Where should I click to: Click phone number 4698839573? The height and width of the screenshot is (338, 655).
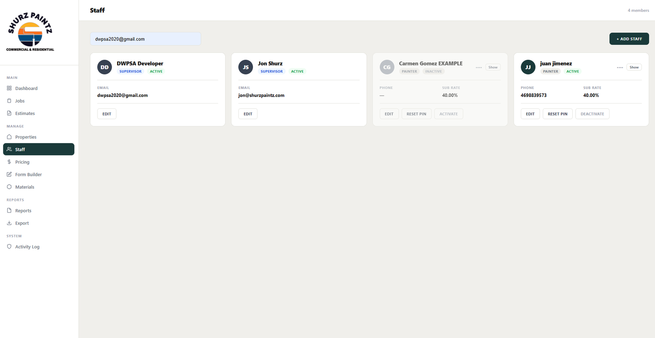tap(533, 95)
